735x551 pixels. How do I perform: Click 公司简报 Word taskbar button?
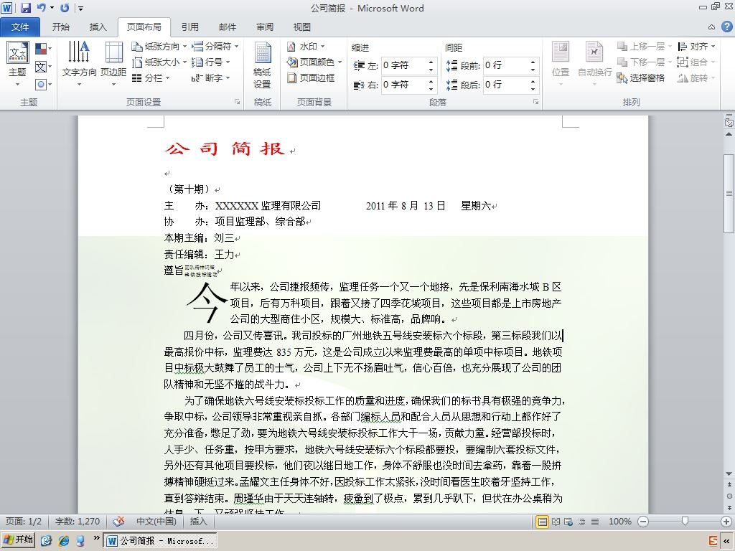[161, 541]
